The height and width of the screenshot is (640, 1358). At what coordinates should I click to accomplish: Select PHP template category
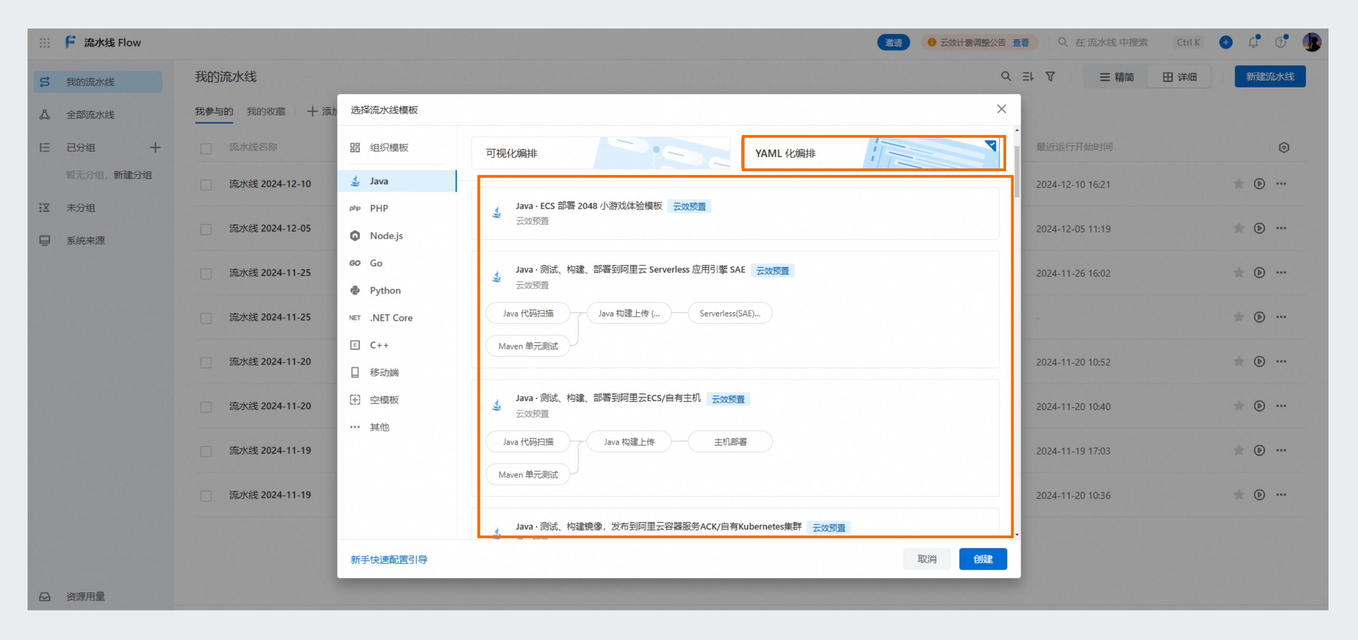point(397,208)
